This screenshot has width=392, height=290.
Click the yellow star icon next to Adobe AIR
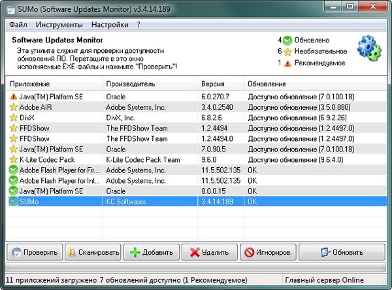point(13,106)
